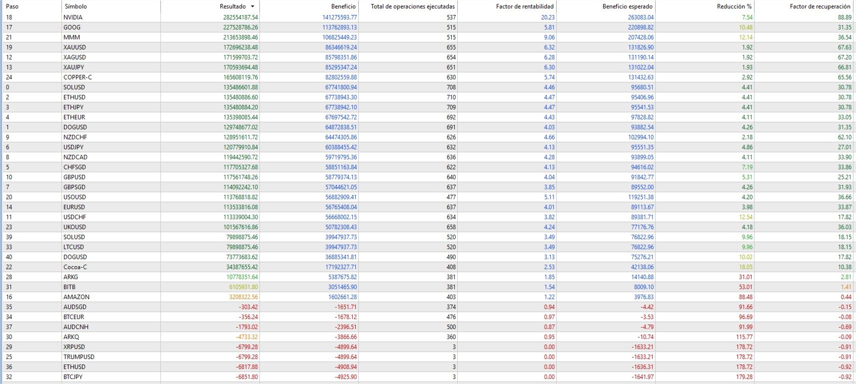Click the benefit value 113762893.13
Viewport: 856px width, 384px height.
pos(340,27)
